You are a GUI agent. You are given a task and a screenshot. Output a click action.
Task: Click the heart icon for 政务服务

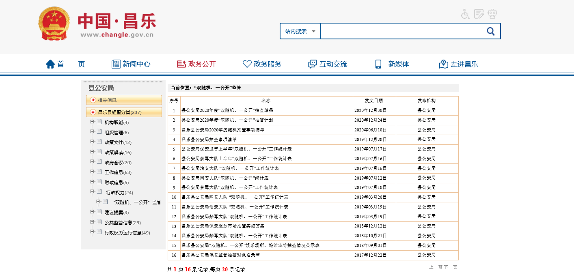tap(247, 64)
